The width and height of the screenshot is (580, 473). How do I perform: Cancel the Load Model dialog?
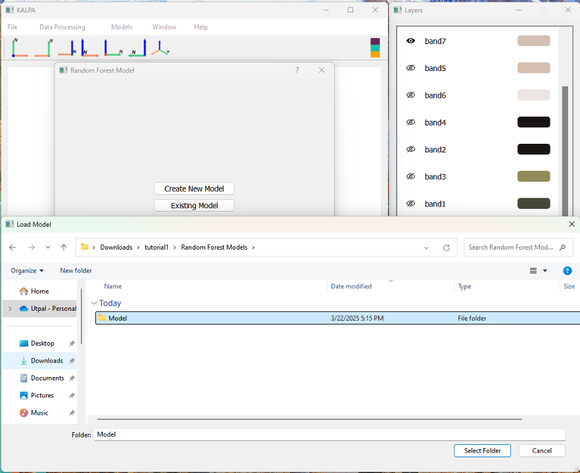542,451
